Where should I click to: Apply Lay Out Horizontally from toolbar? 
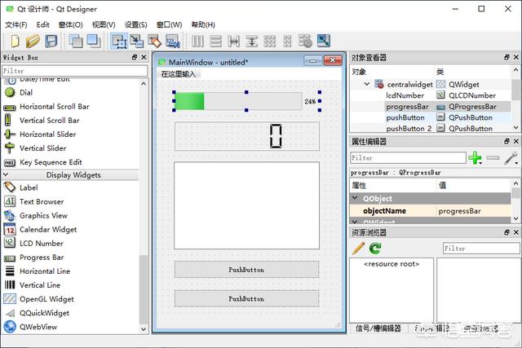197,41
